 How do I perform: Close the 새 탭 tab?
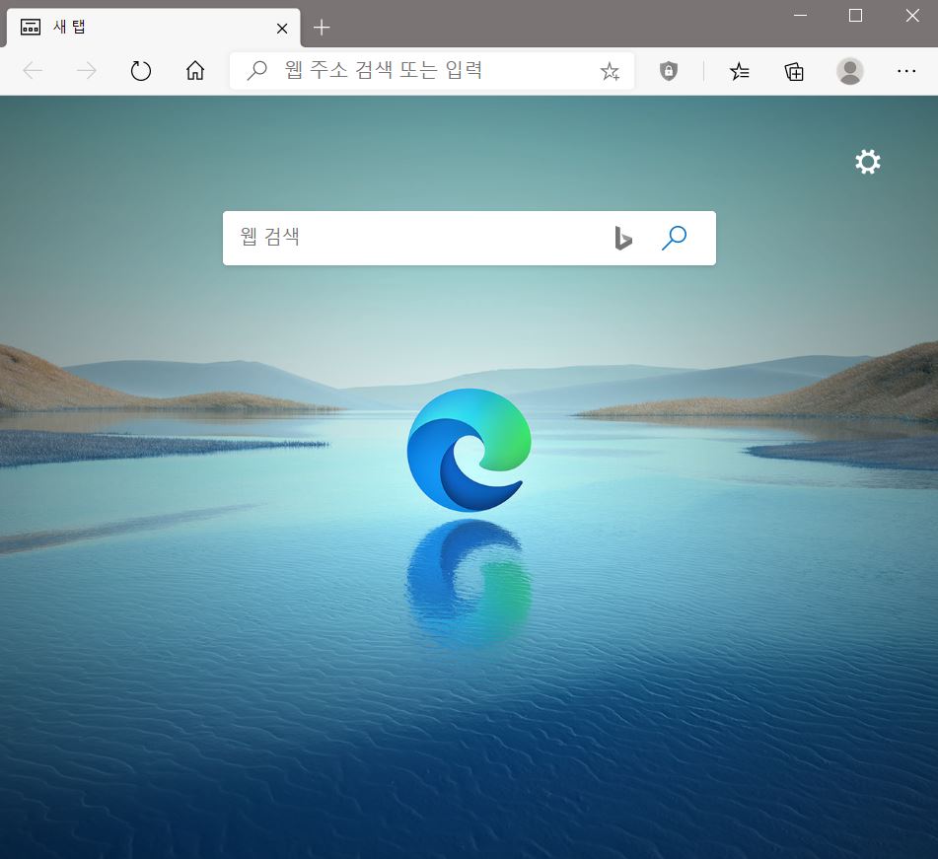click(x=282, y=29)
